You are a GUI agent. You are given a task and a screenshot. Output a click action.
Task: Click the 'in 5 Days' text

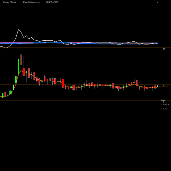click(x=164, y=109)
